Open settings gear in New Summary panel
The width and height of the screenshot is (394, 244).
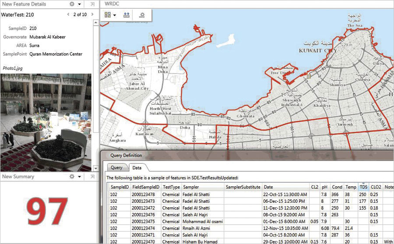[72, 177]
